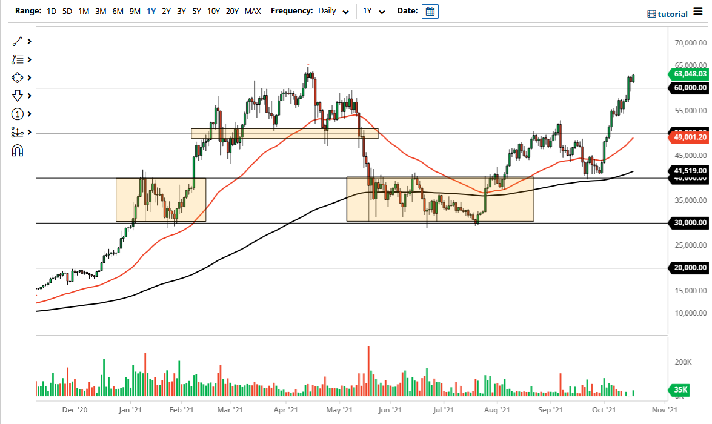Toggle the magnet snapping tool
Screen dimensions: 712x424
coord(17,150)
